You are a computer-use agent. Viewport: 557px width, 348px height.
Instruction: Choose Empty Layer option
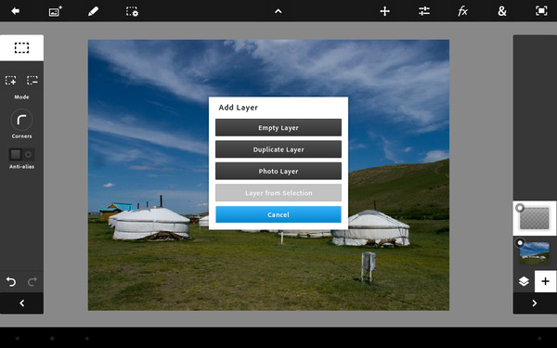(278, 128)
